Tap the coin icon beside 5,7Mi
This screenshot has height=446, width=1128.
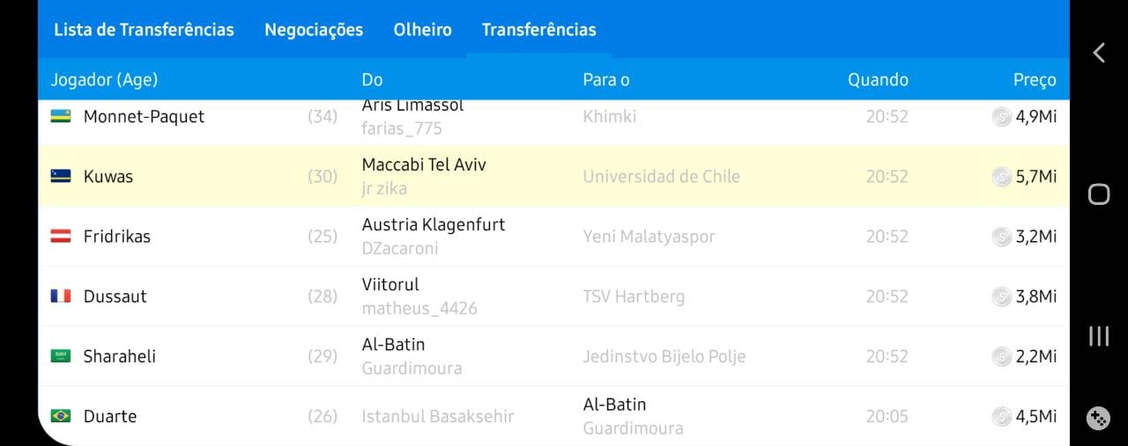tap(1001, 177)
